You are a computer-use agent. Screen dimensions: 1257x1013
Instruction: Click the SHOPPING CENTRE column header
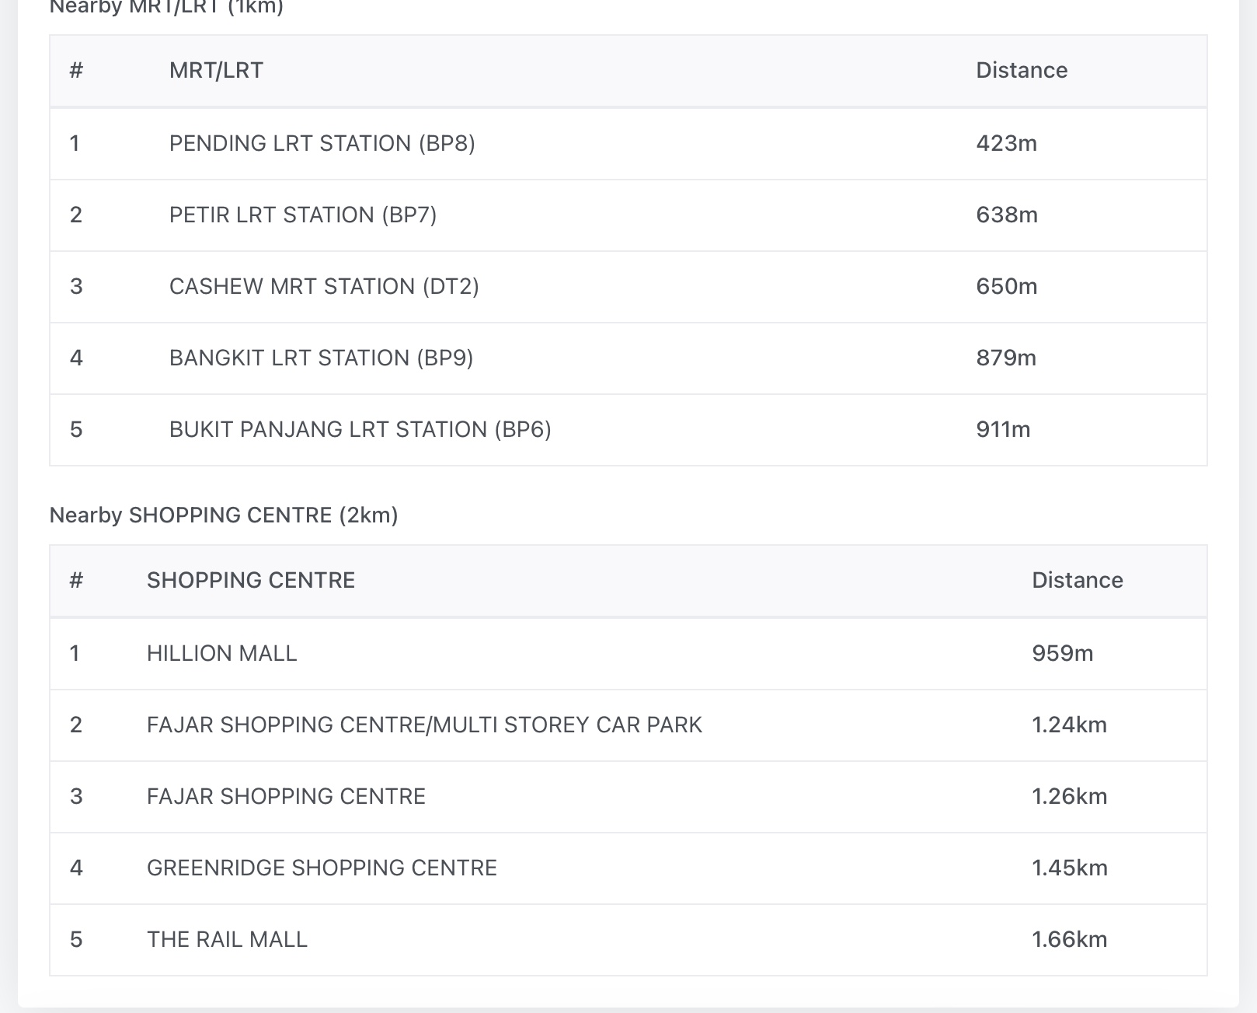[x=250, y=581]
